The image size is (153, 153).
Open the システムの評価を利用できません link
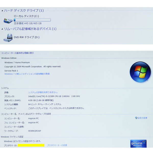click(x=43, y=92)
